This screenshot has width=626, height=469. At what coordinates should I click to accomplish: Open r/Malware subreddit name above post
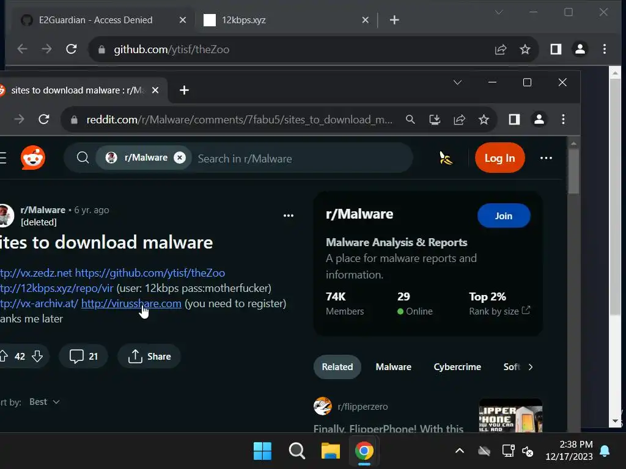pos(43,210)
